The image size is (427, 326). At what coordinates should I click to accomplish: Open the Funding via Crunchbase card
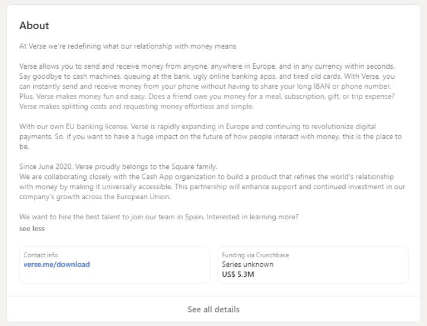point(313,265)
